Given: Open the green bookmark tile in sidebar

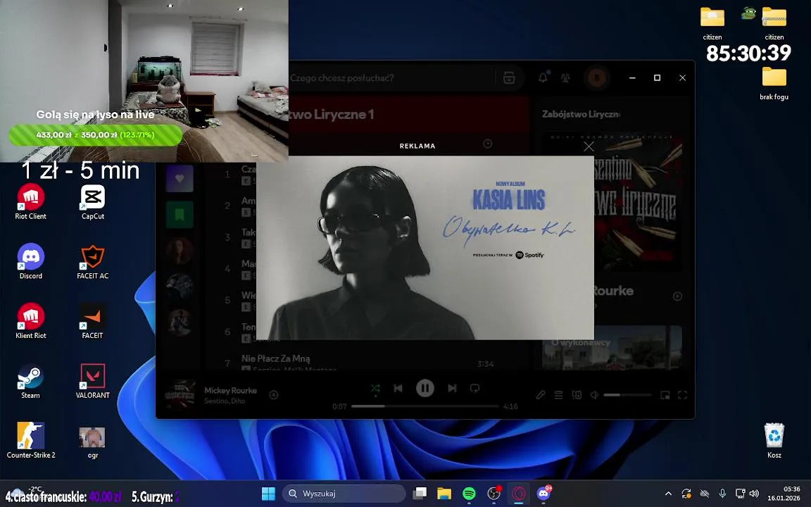Looking at the screenshot, I should coord(180,214).
